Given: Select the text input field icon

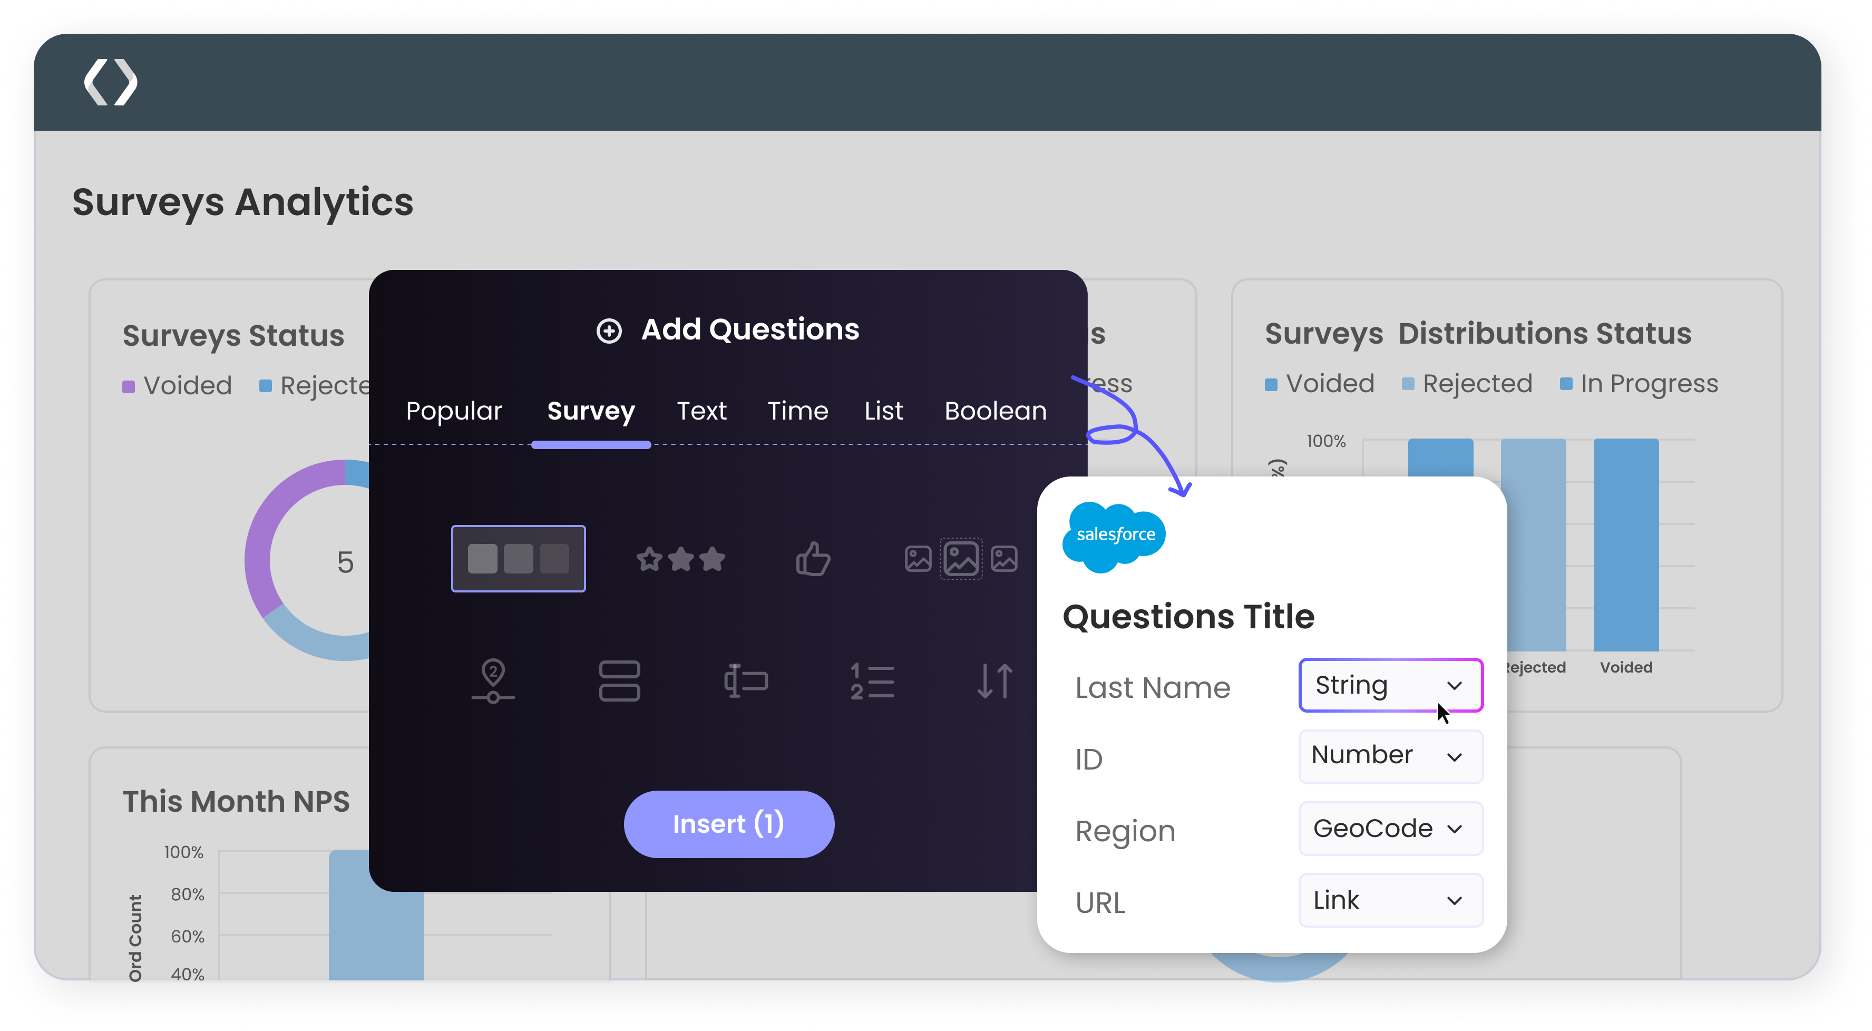Looking at the screenshot, I should (746, 681).
